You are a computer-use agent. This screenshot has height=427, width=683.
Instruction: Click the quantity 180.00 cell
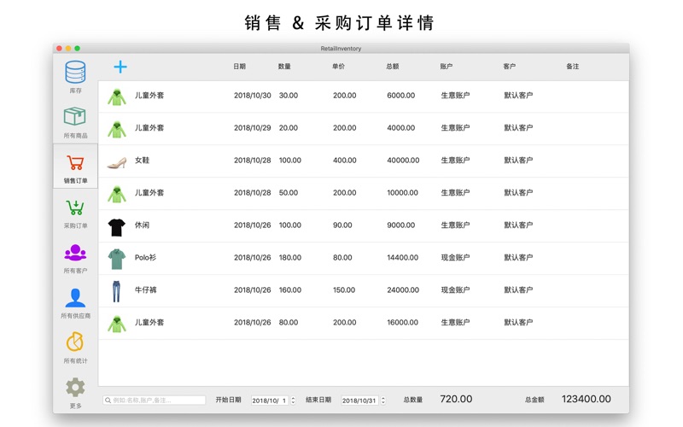[x=290, y=258]
